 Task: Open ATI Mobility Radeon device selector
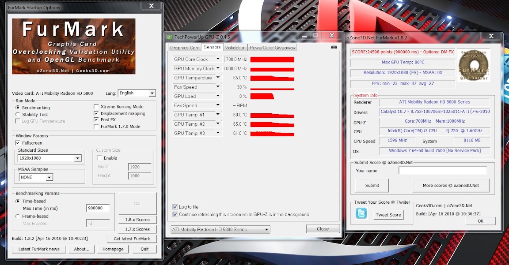pyautogui.click(x=220, y=229)
